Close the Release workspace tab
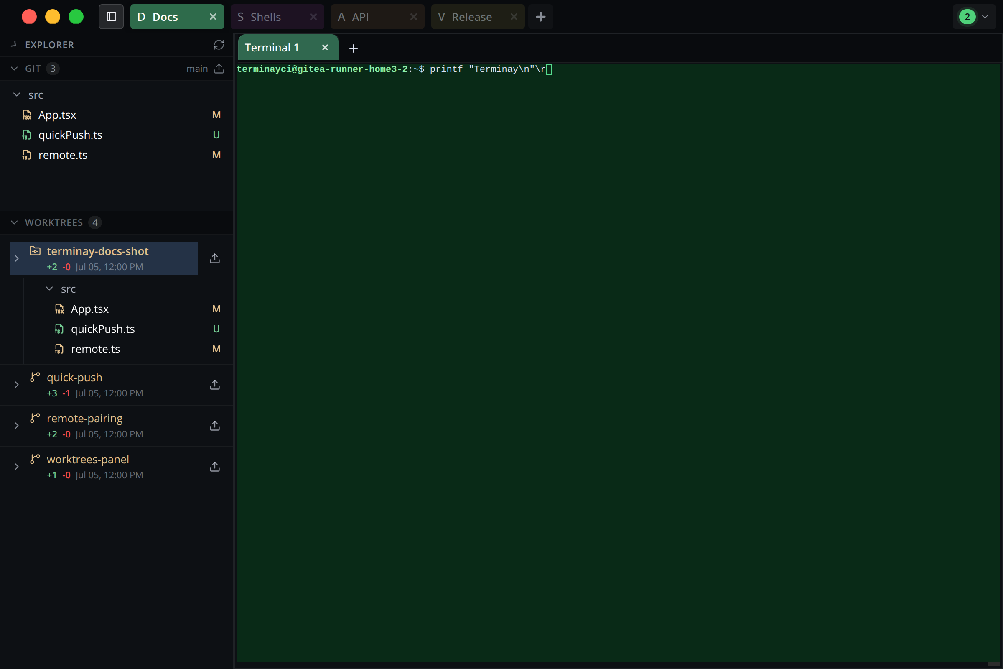 514,17
